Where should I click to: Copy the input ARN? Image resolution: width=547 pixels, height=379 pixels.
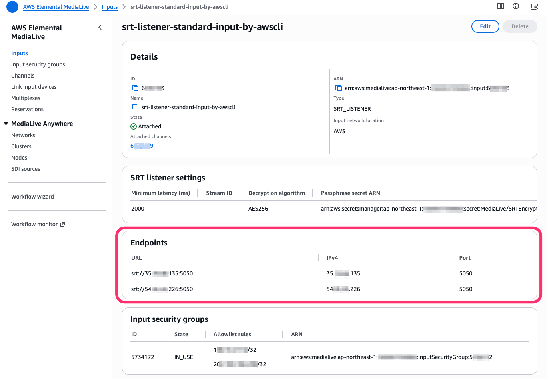tap(339, 88)
